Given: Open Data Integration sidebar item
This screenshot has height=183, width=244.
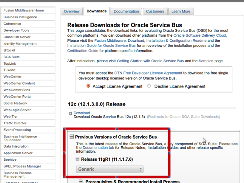Looking at the screenshot, I should 28,146.
